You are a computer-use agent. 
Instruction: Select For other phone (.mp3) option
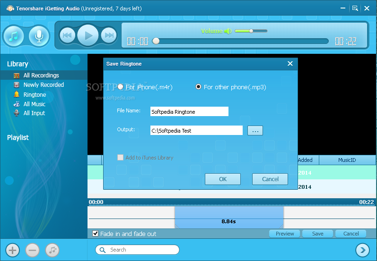pyautogui.click(x=198, y=87)
